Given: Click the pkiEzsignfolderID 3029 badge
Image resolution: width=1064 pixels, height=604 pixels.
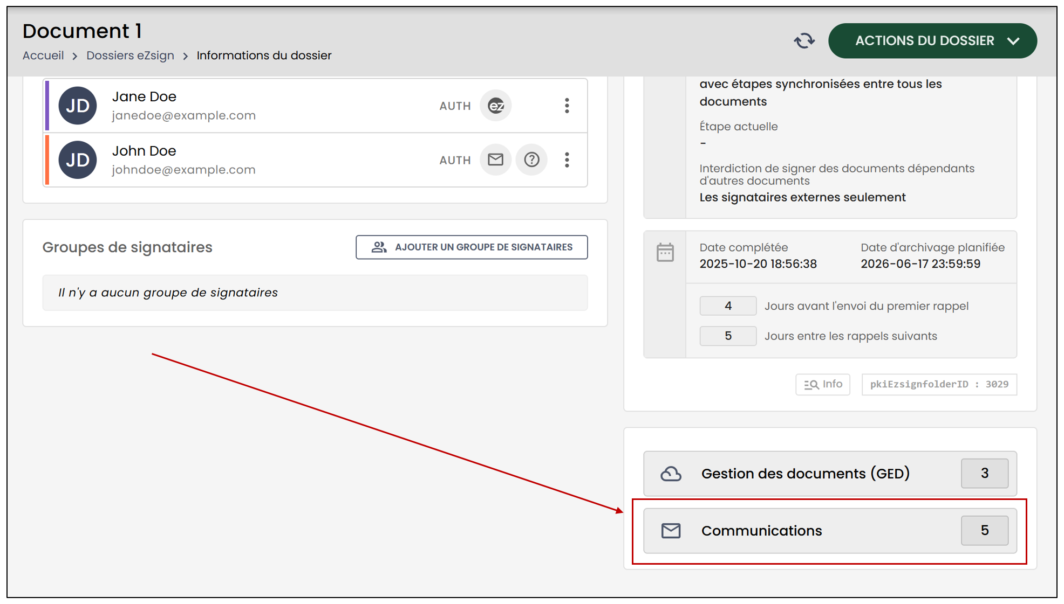Looking at the screenshot, I should pyautogui.click(x=939, y=384).
